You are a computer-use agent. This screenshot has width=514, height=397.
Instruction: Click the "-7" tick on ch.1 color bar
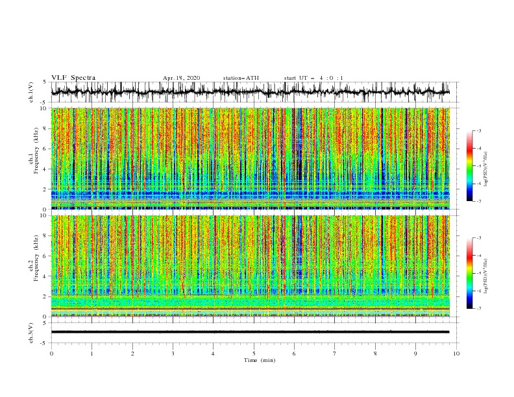coord(479,201)
